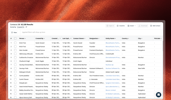Click the person name Bobby Kanubhai Par...

[27, 90]
